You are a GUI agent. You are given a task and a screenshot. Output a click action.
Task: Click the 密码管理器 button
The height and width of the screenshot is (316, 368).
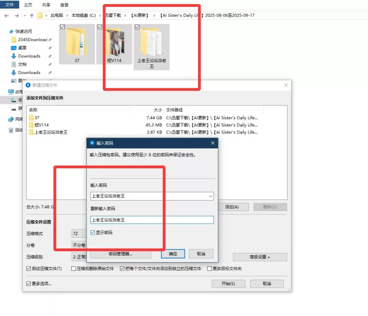click(x=121, y=254)
